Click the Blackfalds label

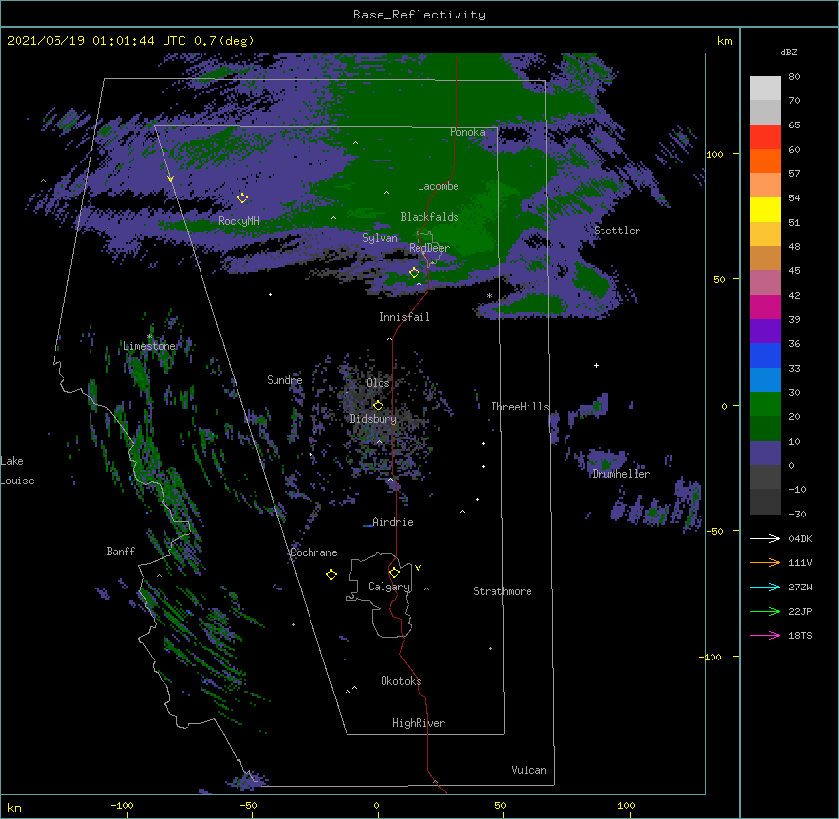[x=429, y=217]
